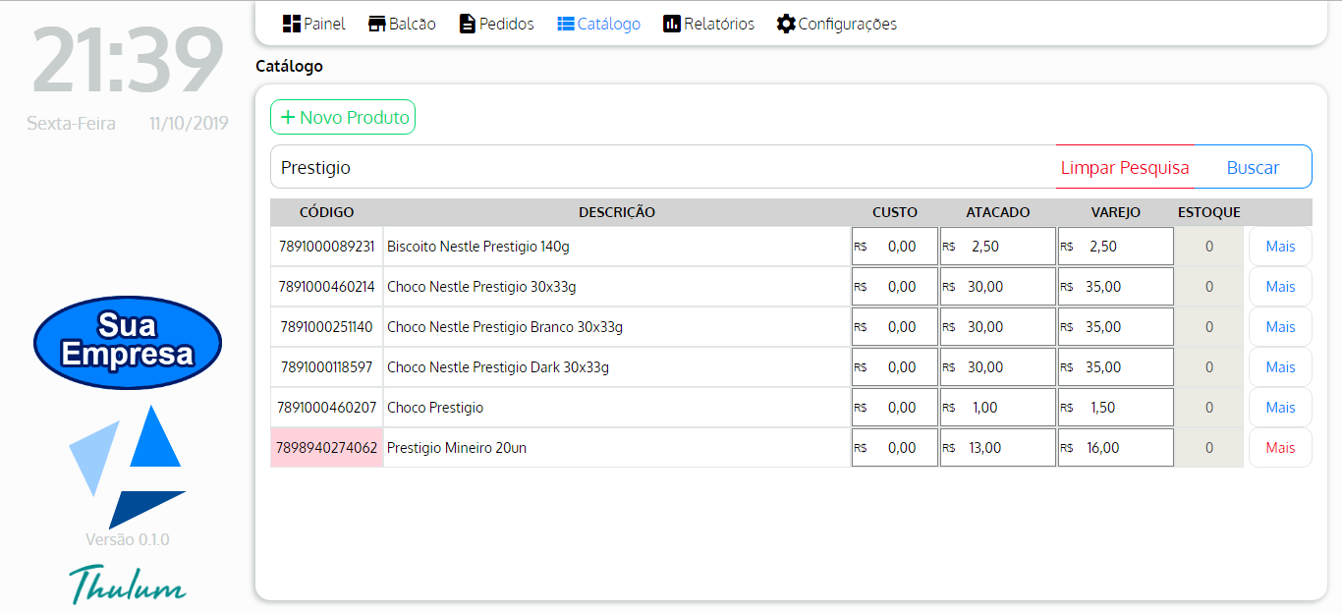The image size is (1342, 613).
Task: Click the Catálogo list icon
Action: 566,24
